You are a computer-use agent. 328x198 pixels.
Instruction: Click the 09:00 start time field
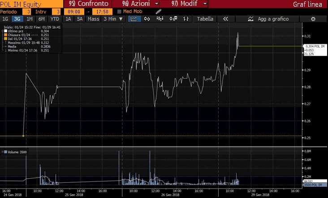pos(74,12)
